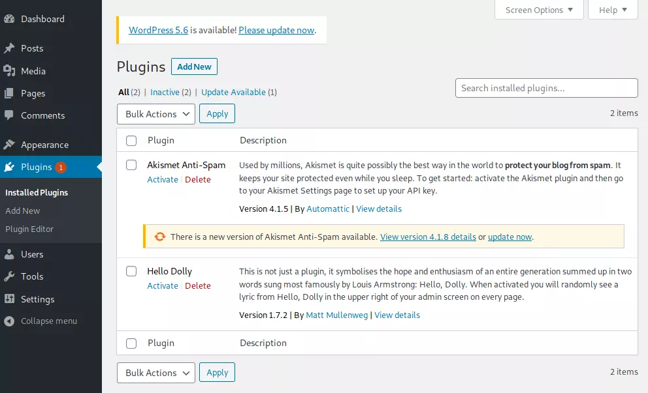Viewport: 648px width, 393px height.
Task: Tick the Hello Dolly plugin checkbox
Action: (131, 271)
